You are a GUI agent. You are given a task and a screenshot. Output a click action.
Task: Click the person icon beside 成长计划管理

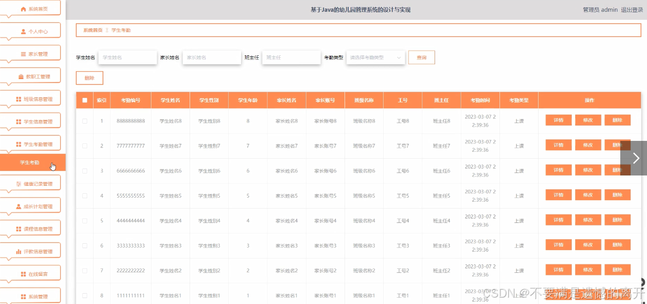click(19, 207)
